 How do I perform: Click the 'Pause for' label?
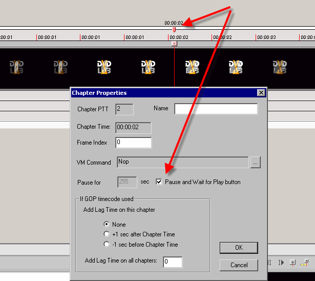click(89, 183)
